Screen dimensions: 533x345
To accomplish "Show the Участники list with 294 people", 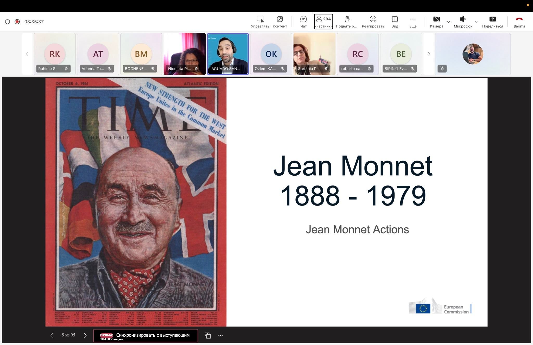I will click(x=323, y=22).
